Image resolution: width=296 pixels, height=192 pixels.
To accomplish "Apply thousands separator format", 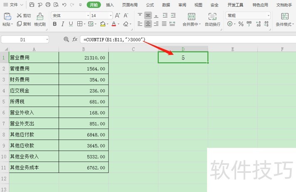I will pos(249,24).
